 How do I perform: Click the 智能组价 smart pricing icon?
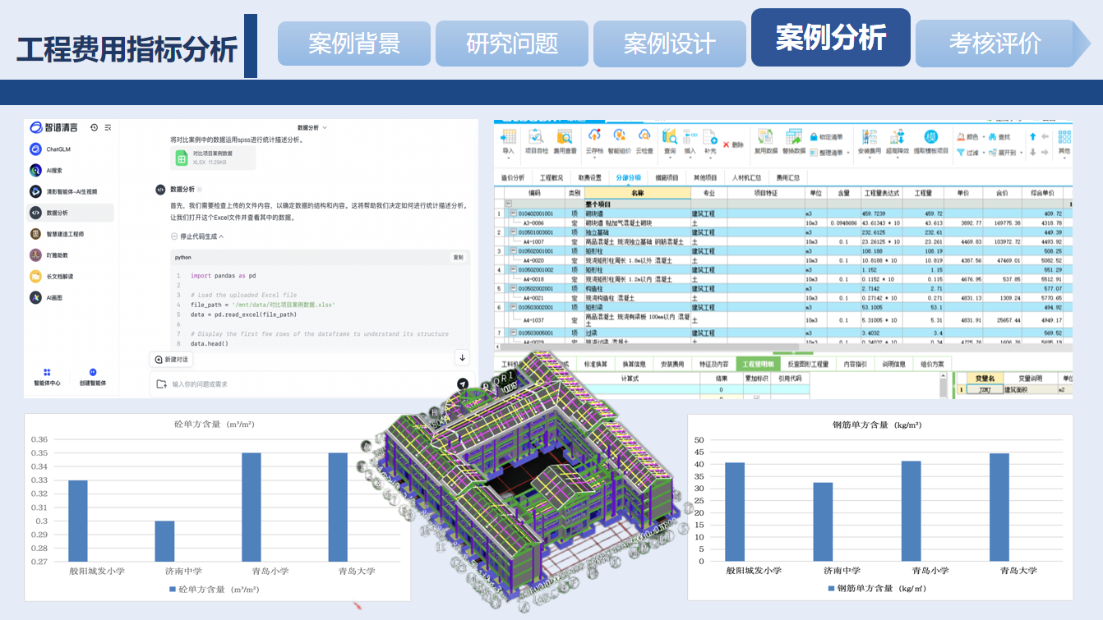[619, 140]
